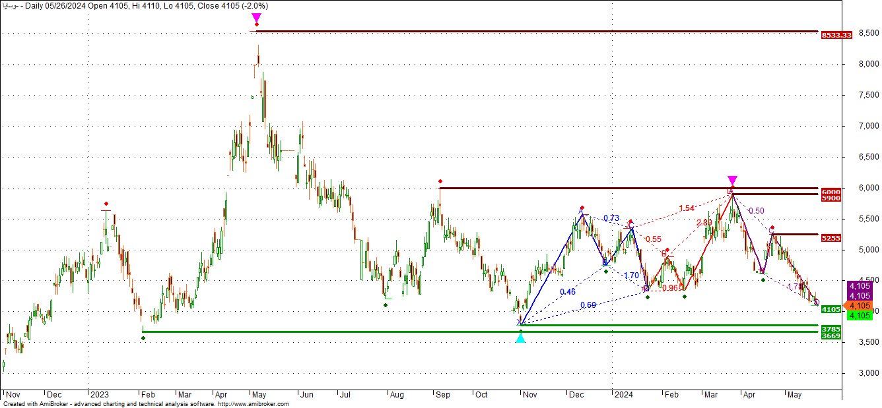Click the red 1.54 ratio label
This screenshot has height=408, width=882.
click(687, 208)
